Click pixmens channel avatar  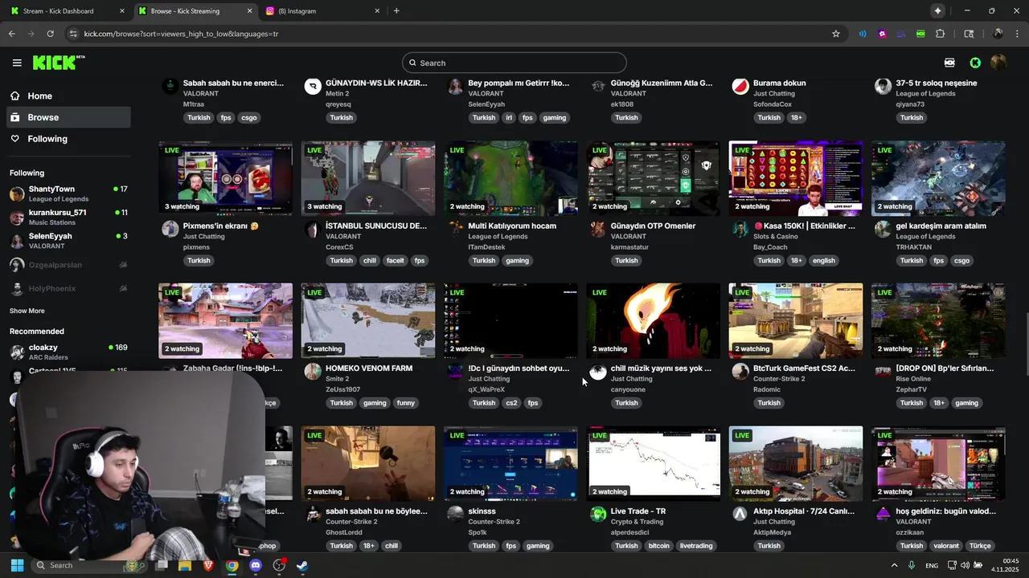click(170, 229)
